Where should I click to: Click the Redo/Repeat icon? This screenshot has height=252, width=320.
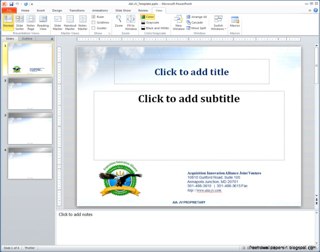tap(26, 4)
